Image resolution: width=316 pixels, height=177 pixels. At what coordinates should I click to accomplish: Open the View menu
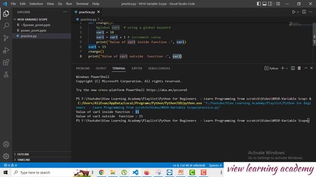click(x=50, y=4)
